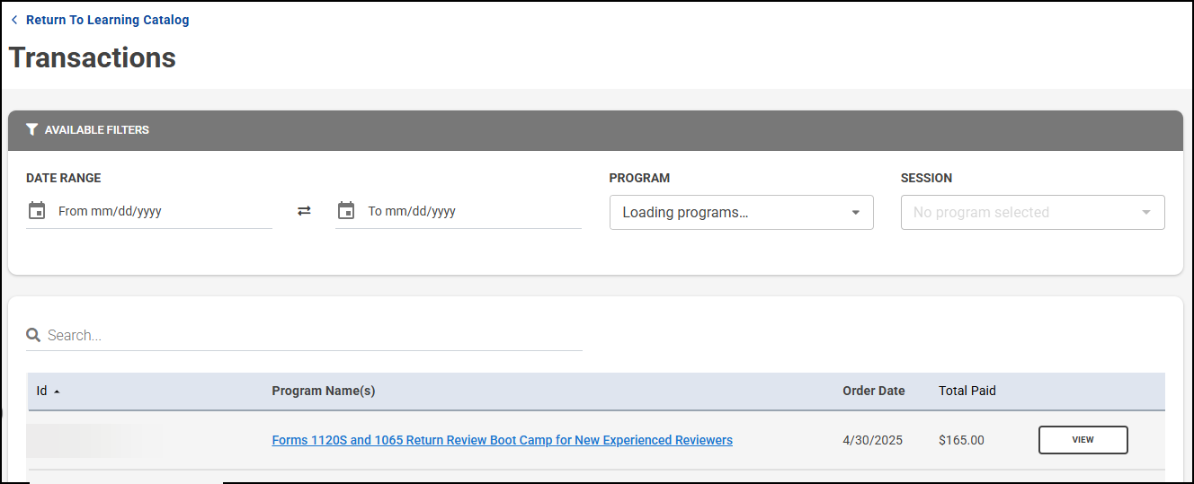Screen dimensions: 1194x484
Task: Click the Order Date column header
Action: click(873, 391)
